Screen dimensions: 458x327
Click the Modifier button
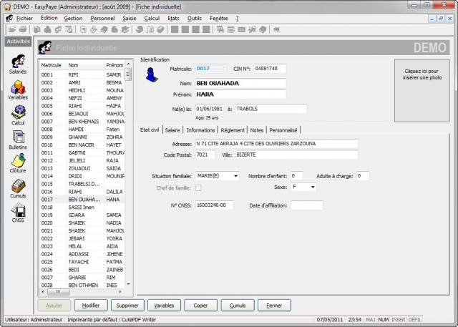91,305
